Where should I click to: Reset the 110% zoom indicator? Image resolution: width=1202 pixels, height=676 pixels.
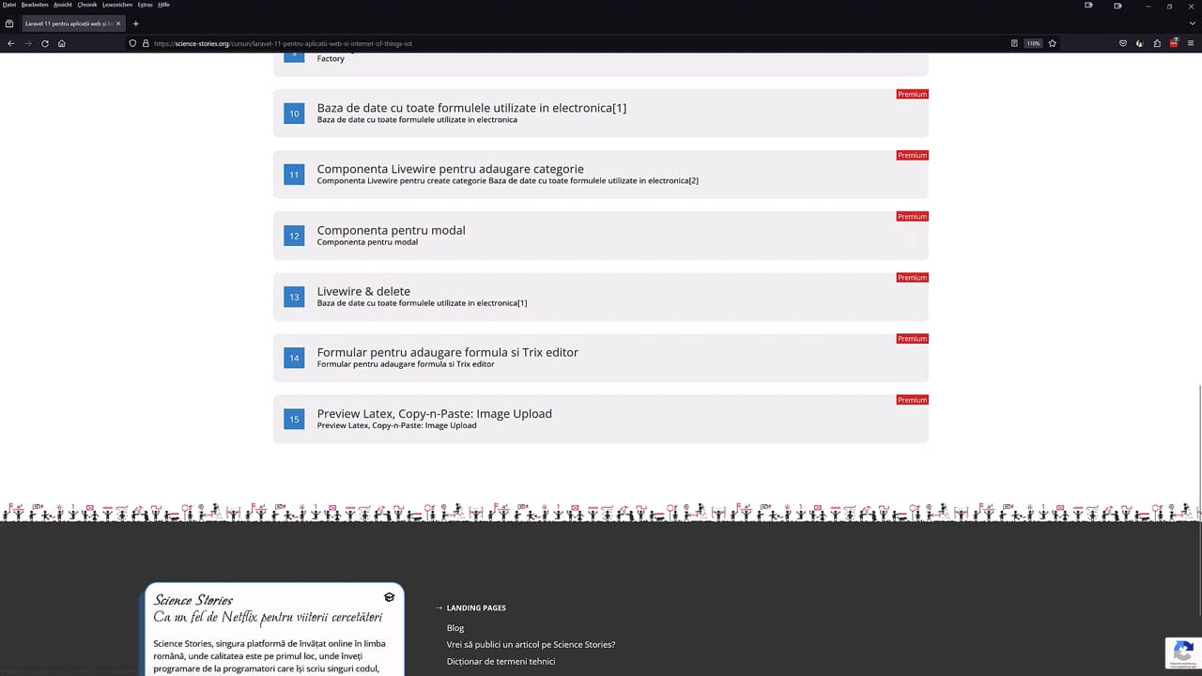pos(1033,43)
